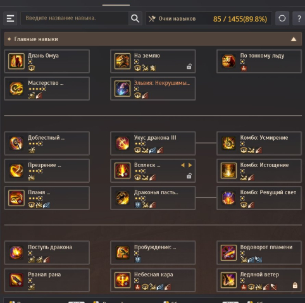
Task: Click the Укус дракона III skill icon
Action: click(x=122, y=143)
